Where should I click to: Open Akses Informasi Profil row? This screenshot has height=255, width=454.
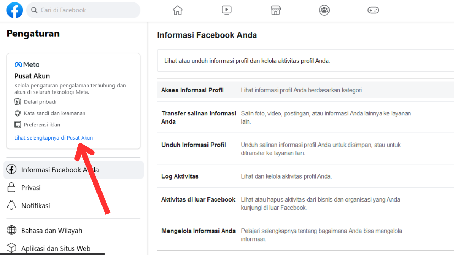(305, 90)
